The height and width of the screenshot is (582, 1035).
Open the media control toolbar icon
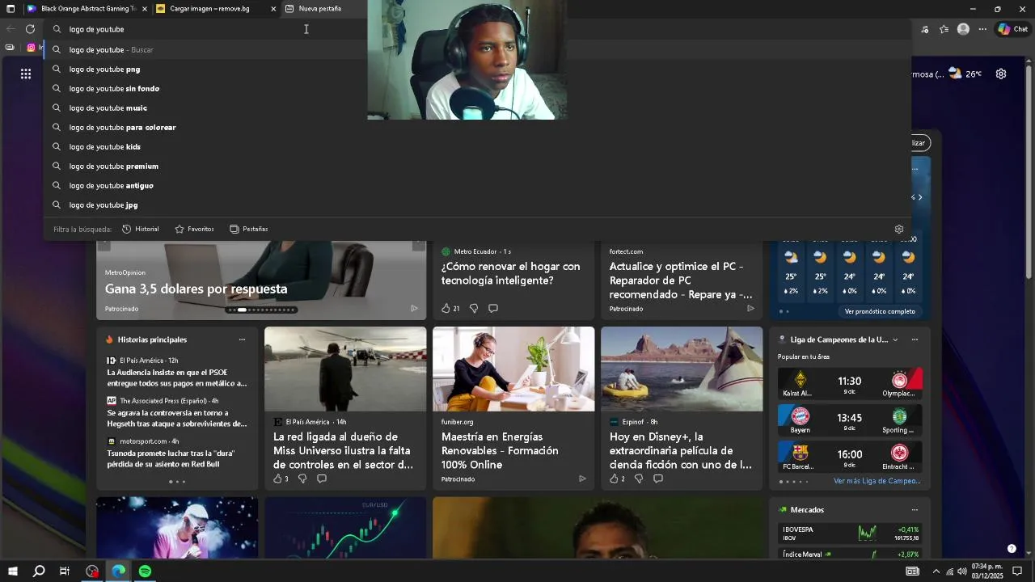coord(925,29)
